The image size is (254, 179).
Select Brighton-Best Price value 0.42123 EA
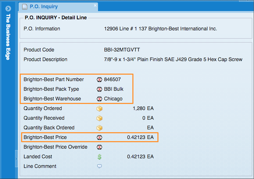pyautogui.click(x=140, y=137)
